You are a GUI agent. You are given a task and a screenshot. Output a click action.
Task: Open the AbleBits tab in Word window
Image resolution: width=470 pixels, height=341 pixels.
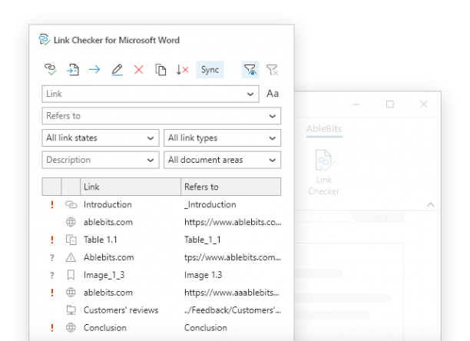coord(324,129)
